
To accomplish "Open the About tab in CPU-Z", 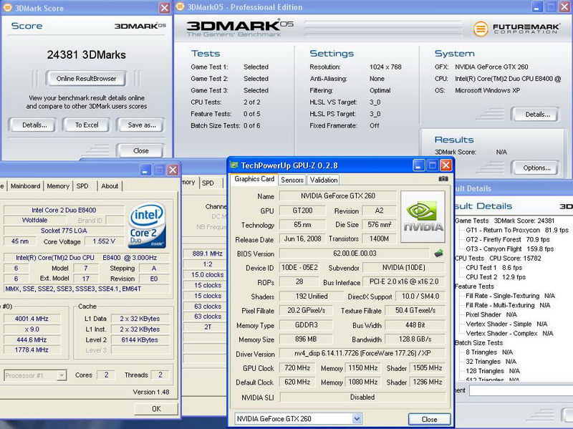I will tap(110, 186).
